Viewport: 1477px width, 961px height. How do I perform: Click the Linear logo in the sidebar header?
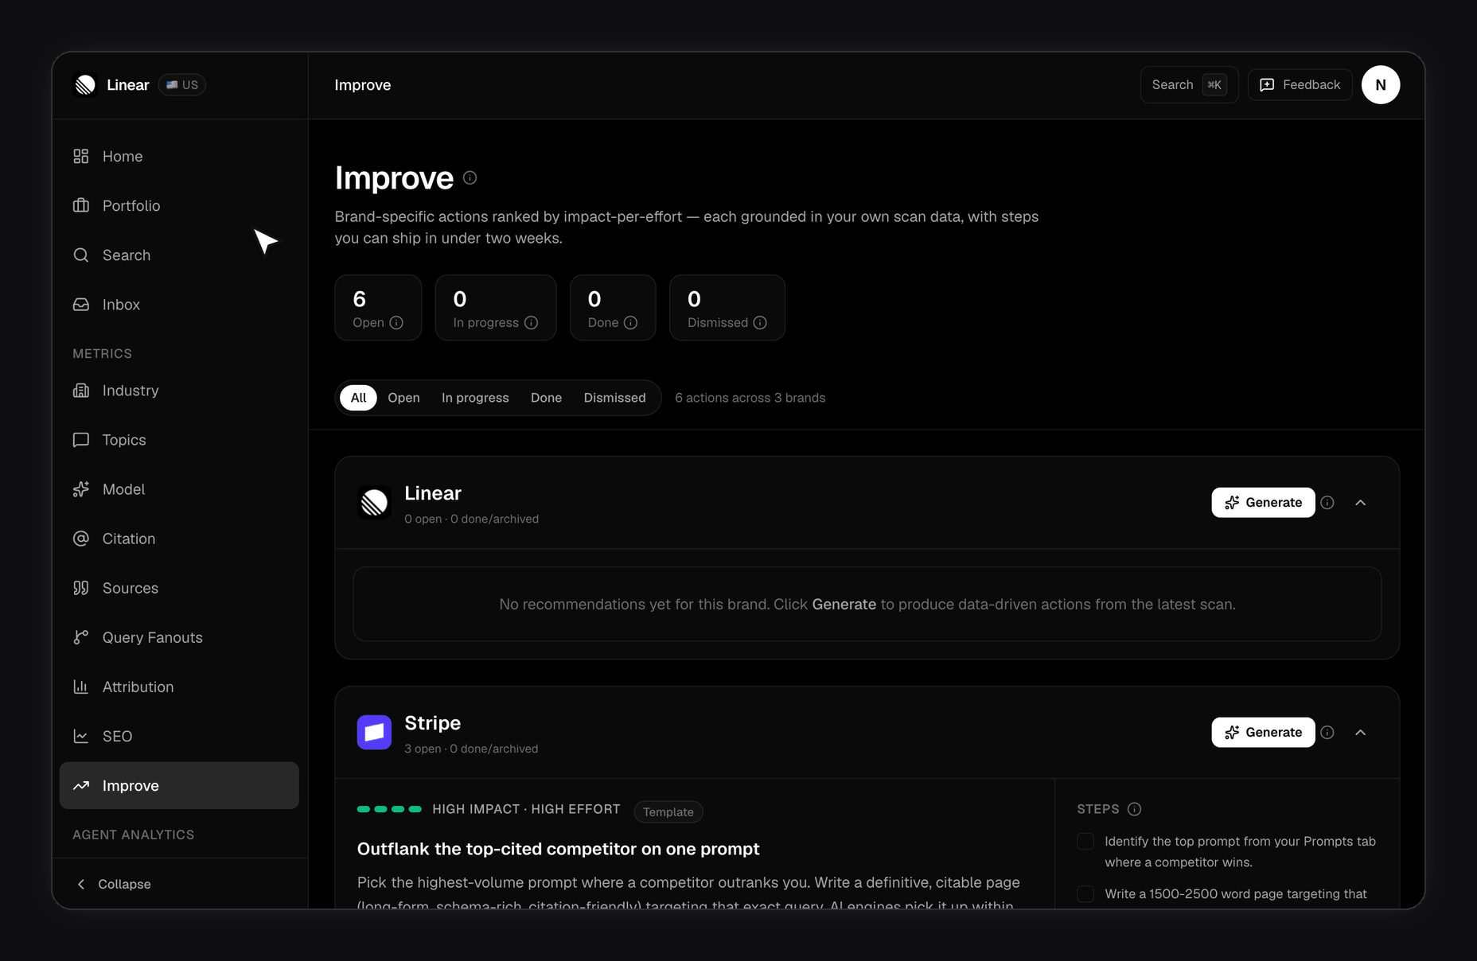point(85,85)
